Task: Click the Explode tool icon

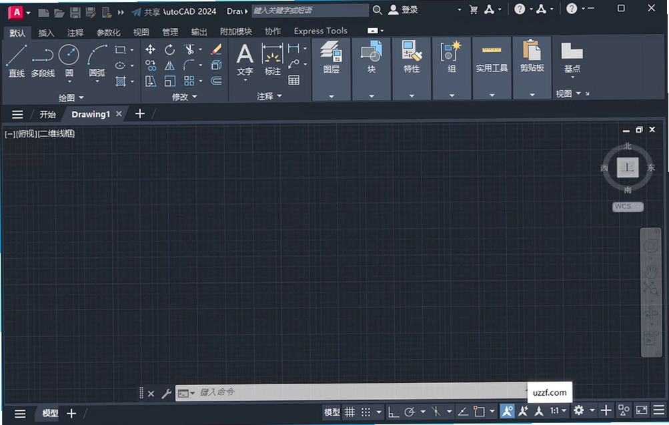Action: pos(216,65)
